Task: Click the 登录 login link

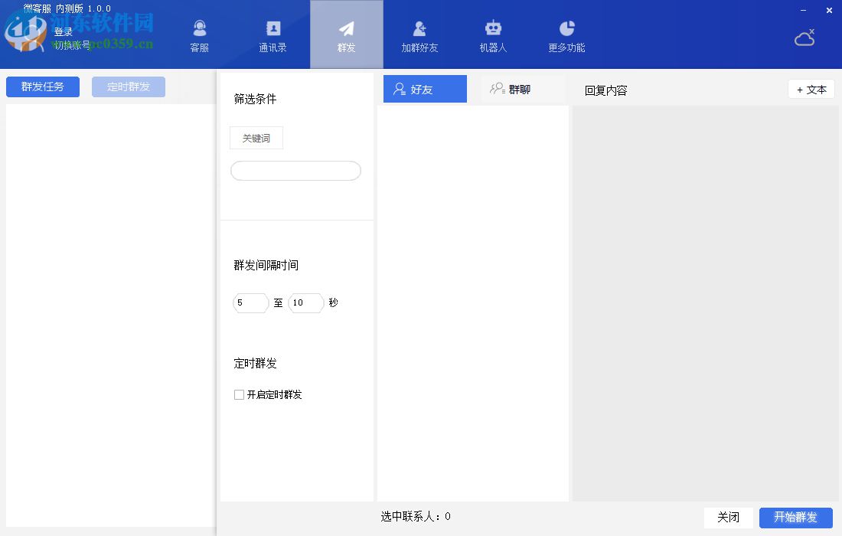Action: [64, 32]
